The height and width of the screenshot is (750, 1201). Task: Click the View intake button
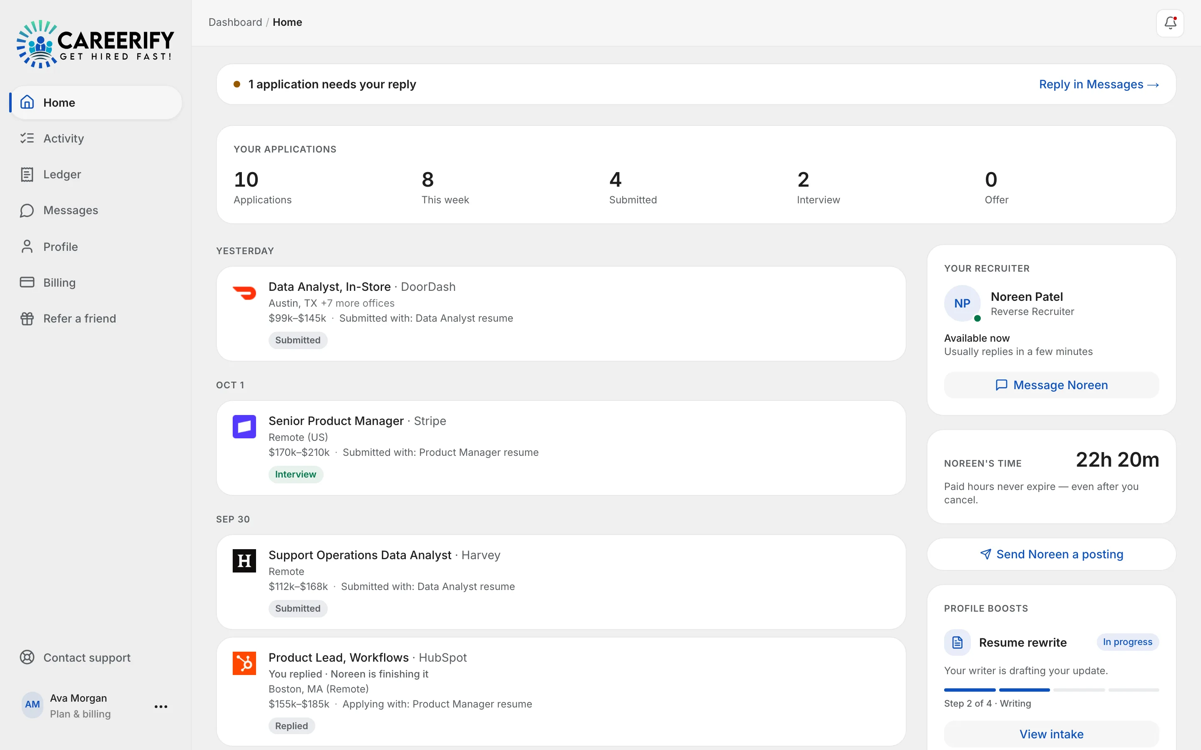point(1052,734)
